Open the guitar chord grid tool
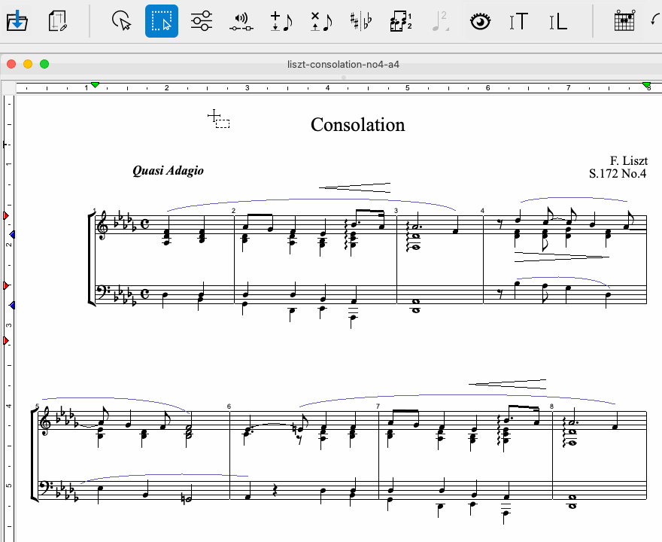The height and width of the screenshot is (542, 662). click(x=624, y=20)
